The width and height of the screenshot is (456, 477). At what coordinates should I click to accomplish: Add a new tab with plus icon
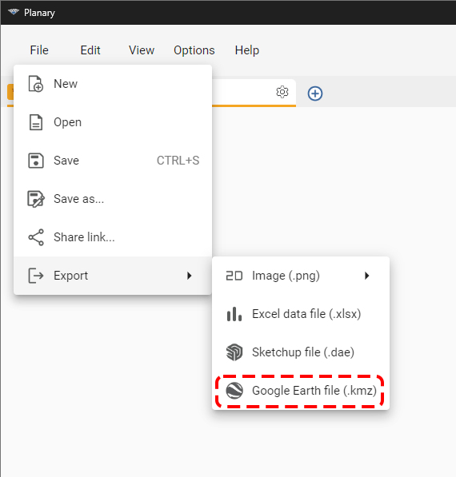tap(315, 93)
